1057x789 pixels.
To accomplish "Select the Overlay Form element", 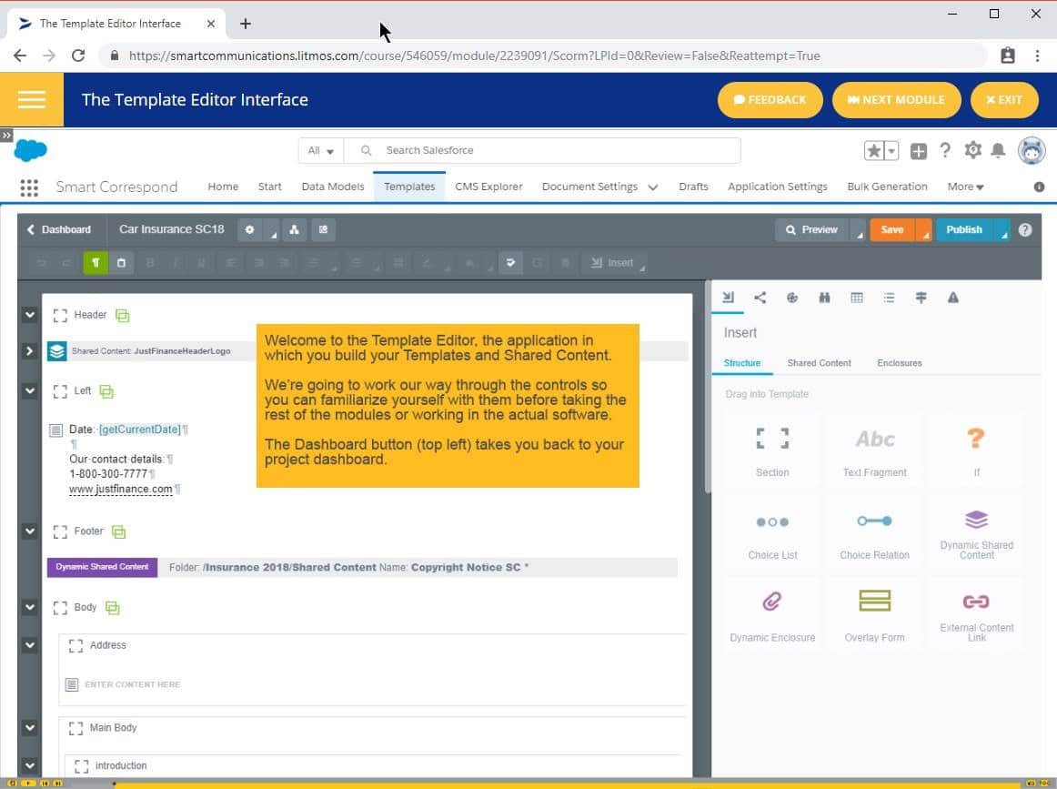I will pyautogui.click(x=874, y=615).
